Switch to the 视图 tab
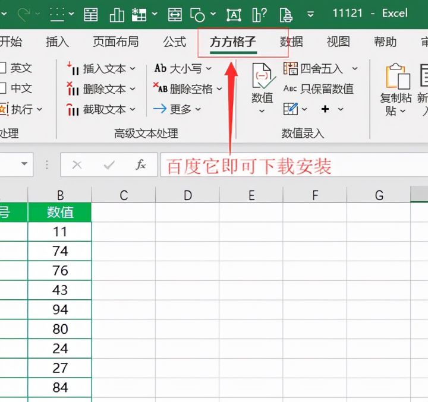428x402 pixels. pyautogui.click(x=338, y=42)
